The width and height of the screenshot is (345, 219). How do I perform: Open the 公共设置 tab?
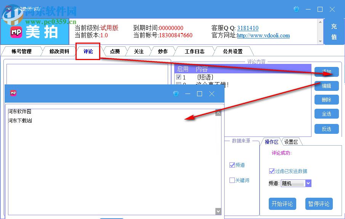[233, 51]
